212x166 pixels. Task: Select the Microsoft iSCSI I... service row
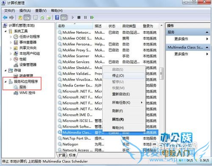click(80, 121)
